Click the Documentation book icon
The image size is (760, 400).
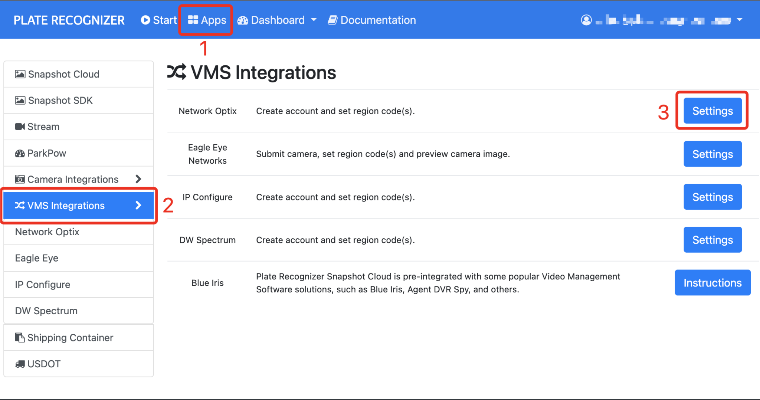(x=332, y=20)
